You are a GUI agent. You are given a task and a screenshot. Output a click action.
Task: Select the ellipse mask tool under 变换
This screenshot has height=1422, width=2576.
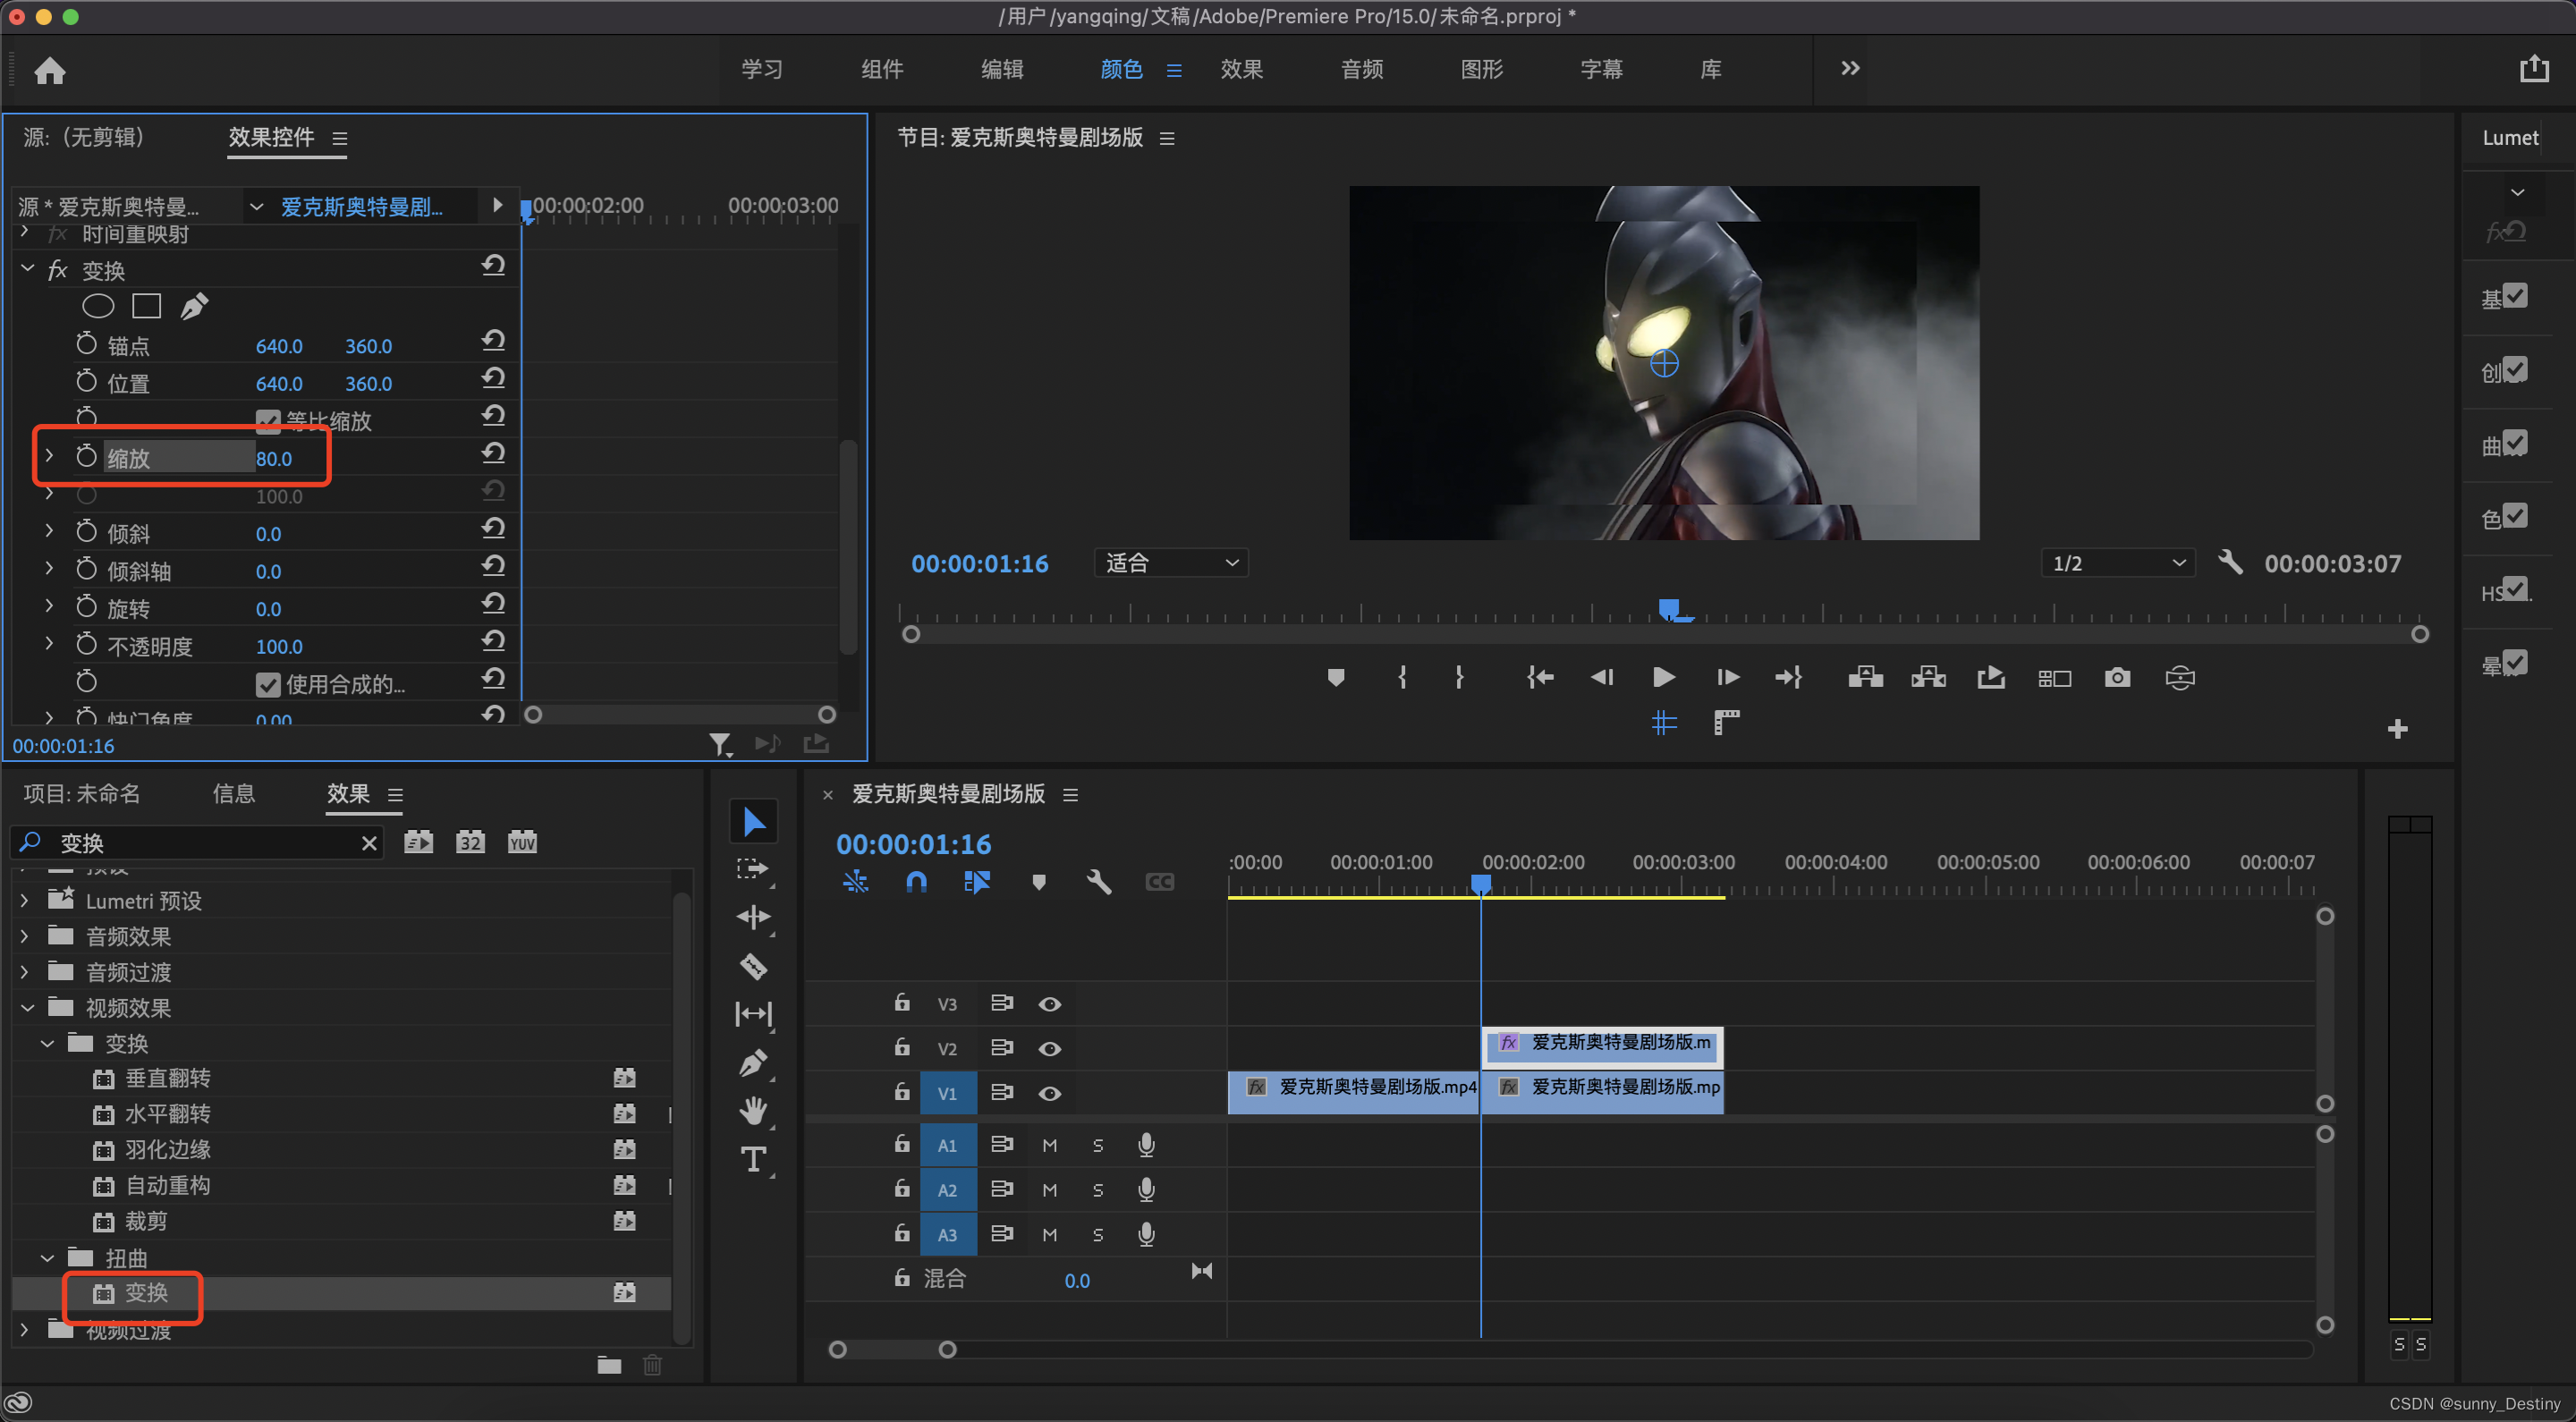click(98, 306)
